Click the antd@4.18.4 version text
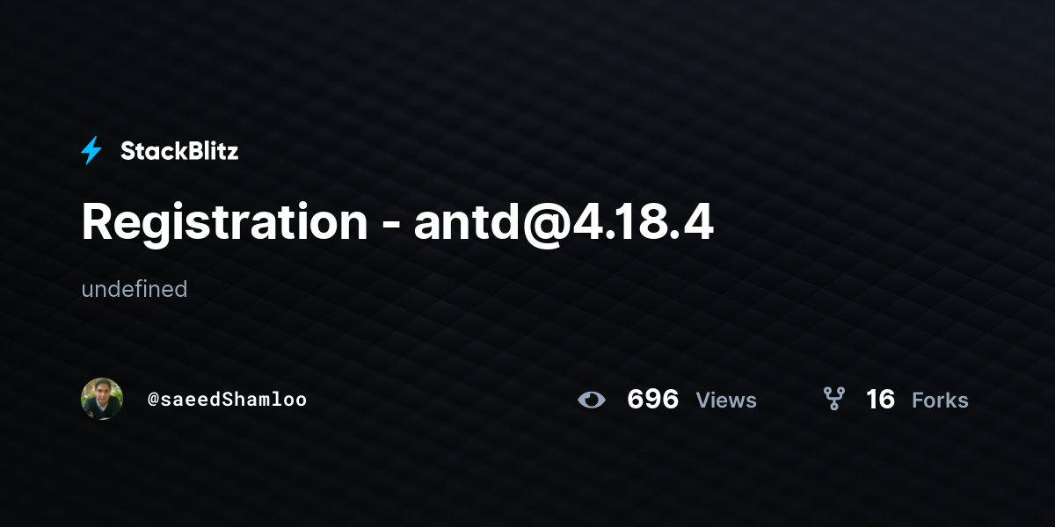This screenshot has width=1055, height=527. coord(564,223)
